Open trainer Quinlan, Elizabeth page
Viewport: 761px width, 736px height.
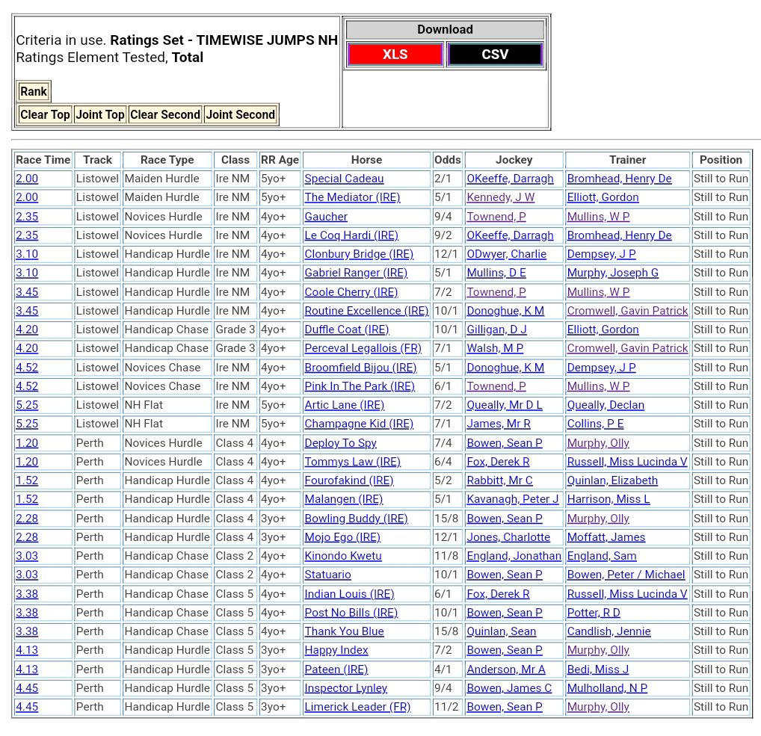coord(612,480)
